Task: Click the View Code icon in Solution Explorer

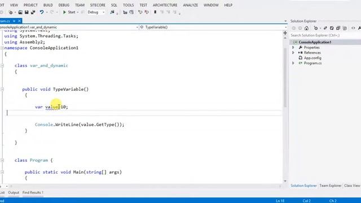Action: coord(353,28)
